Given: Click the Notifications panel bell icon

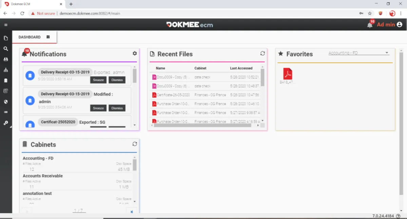Looking at the screenshot, I should 25,54.
